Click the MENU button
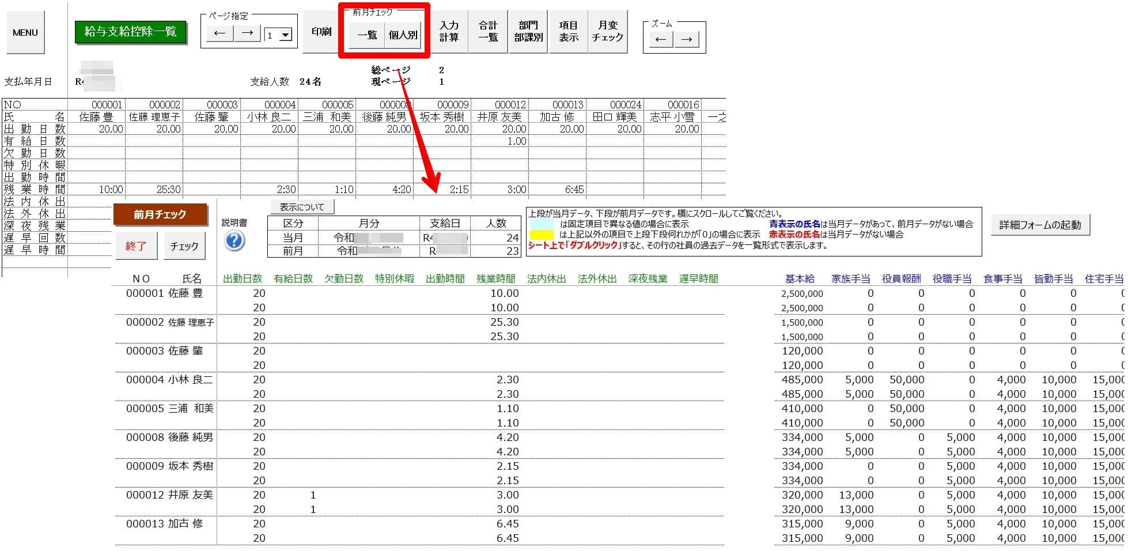 point(25,33)
